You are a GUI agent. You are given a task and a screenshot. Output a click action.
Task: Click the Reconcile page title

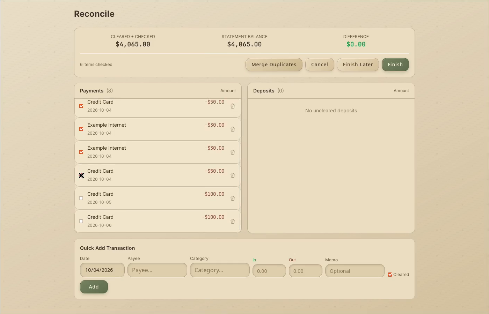pos(94,14)
